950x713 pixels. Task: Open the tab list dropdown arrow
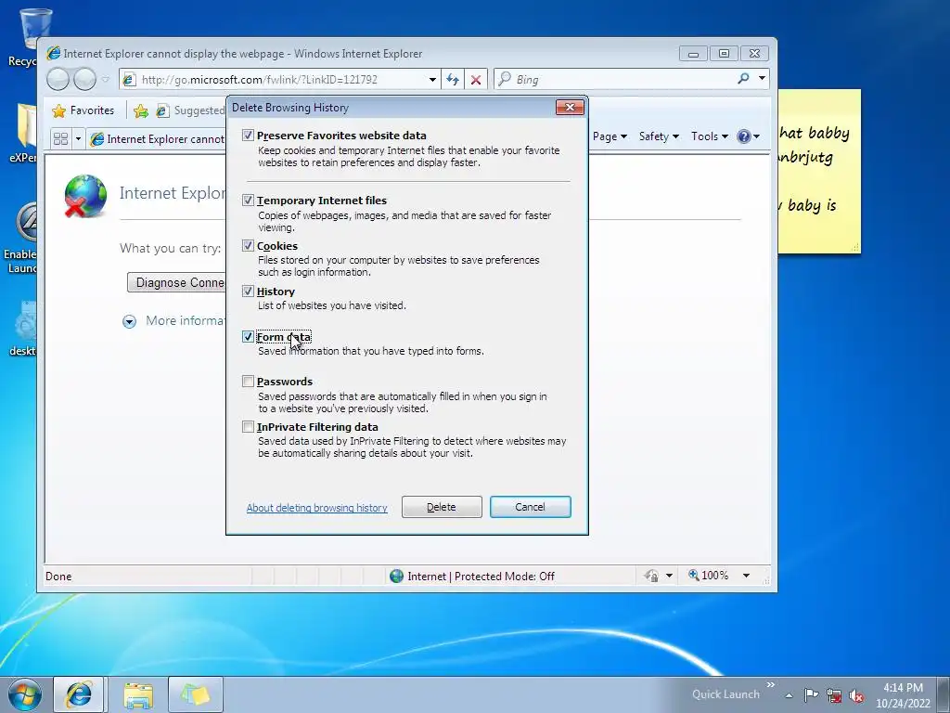point(78,139)
